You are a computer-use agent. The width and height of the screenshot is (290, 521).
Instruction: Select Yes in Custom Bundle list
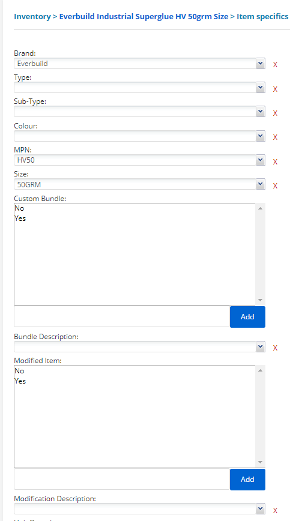coord(20,218)
